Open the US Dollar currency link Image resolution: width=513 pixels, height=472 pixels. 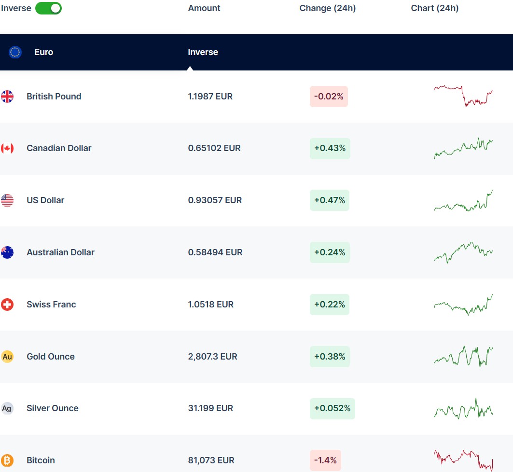[45, 200]
